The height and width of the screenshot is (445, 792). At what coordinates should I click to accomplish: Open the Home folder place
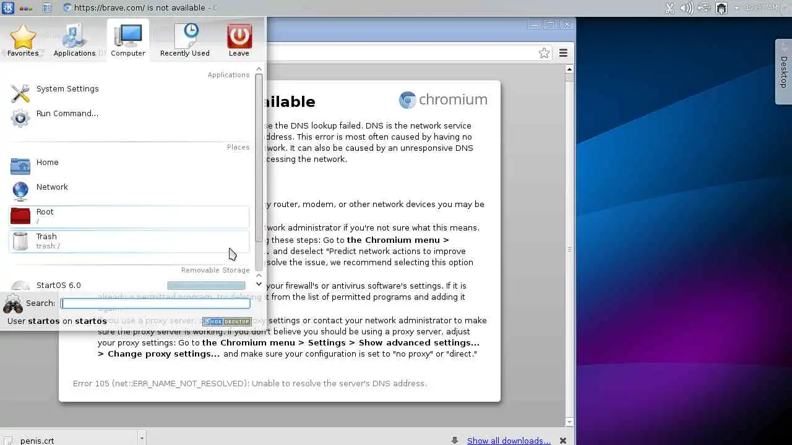click(129, 167)
